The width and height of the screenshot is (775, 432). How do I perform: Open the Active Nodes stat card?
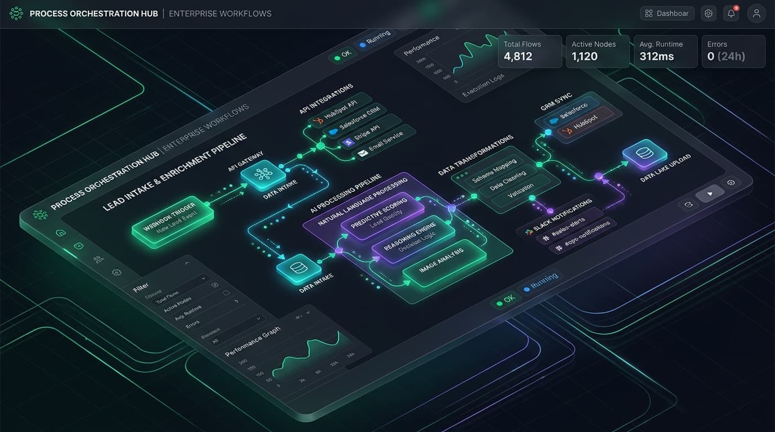click(598, 51)
